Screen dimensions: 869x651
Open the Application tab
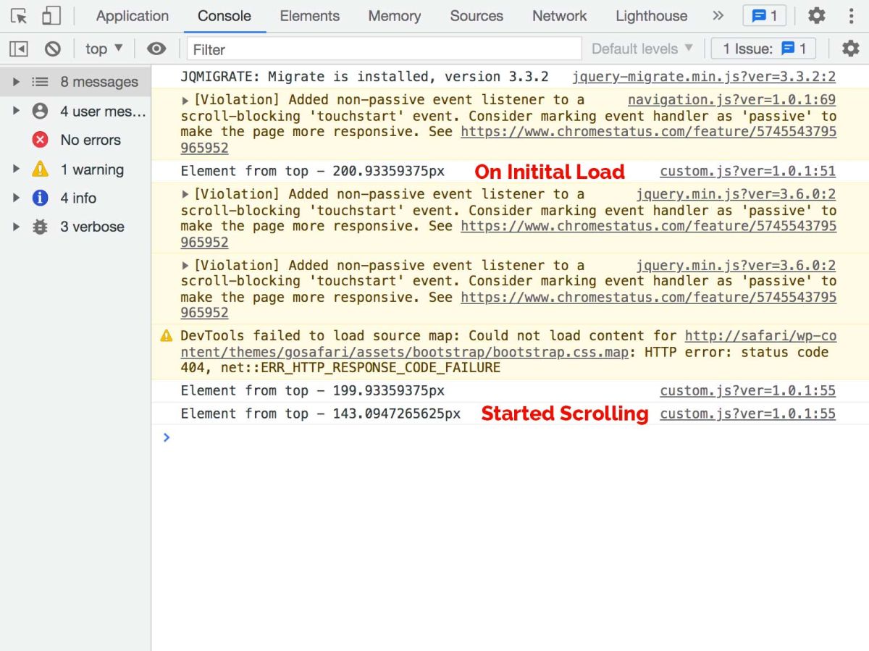(x=133, y=16)
